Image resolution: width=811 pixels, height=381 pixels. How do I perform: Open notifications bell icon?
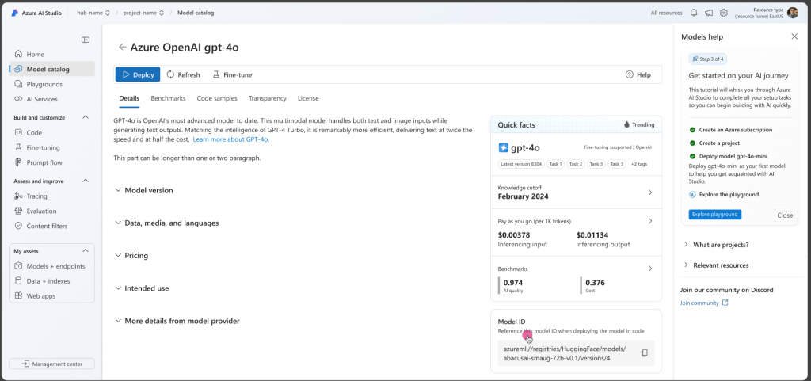[694, 13]
